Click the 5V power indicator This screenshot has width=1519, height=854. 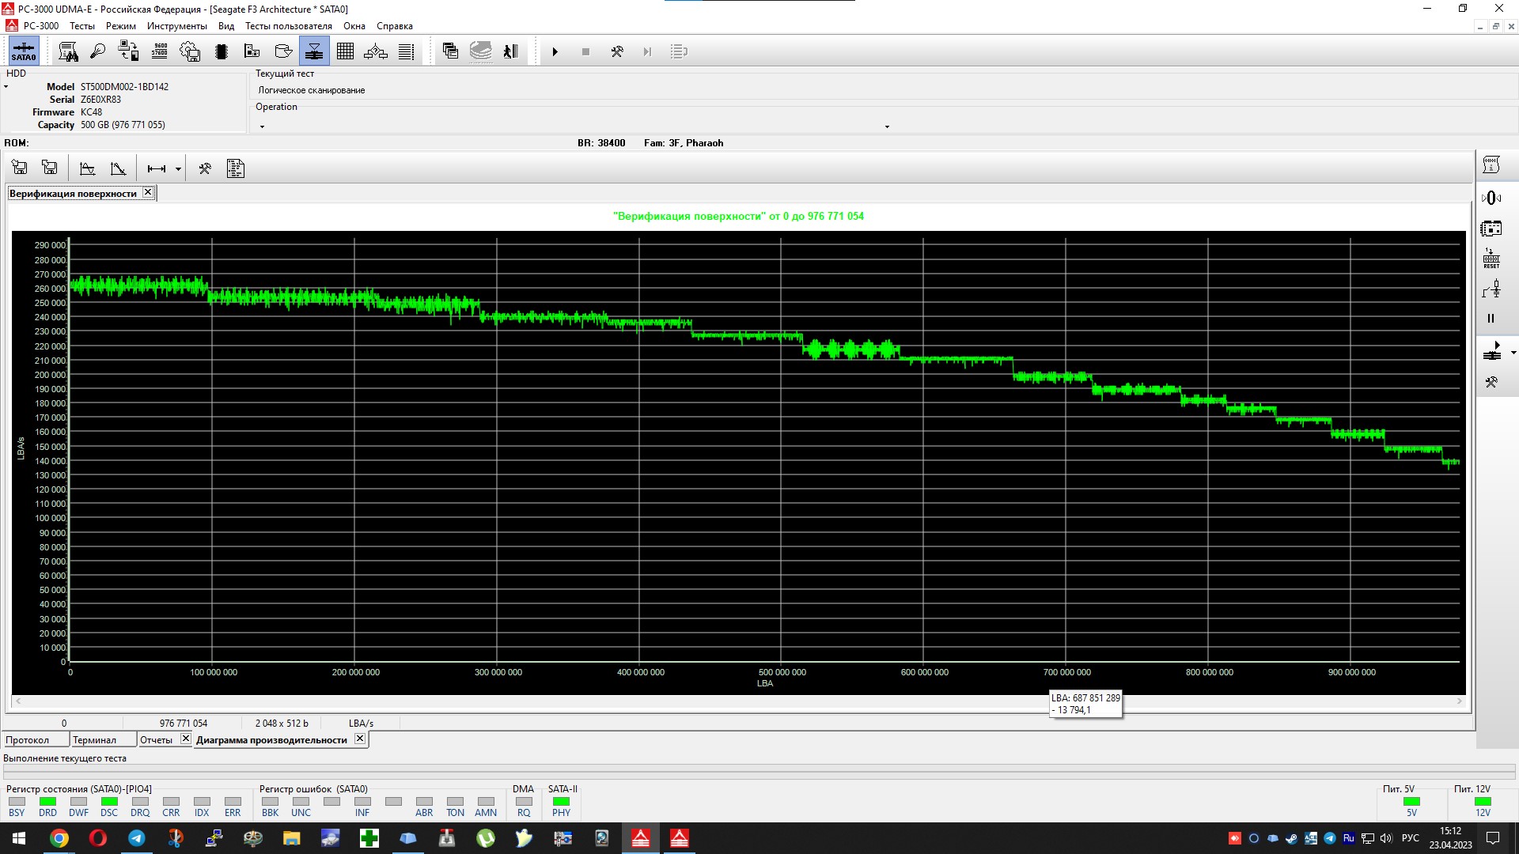coord(1411,802)
